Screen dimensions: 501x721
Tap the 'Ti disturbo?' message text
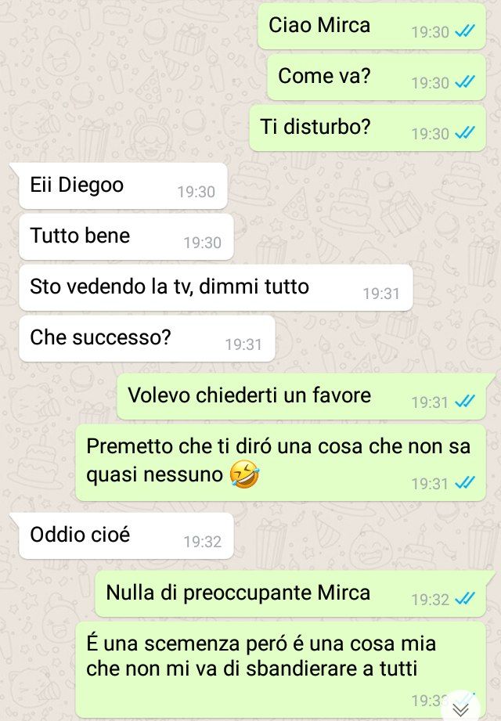(315, 127)
